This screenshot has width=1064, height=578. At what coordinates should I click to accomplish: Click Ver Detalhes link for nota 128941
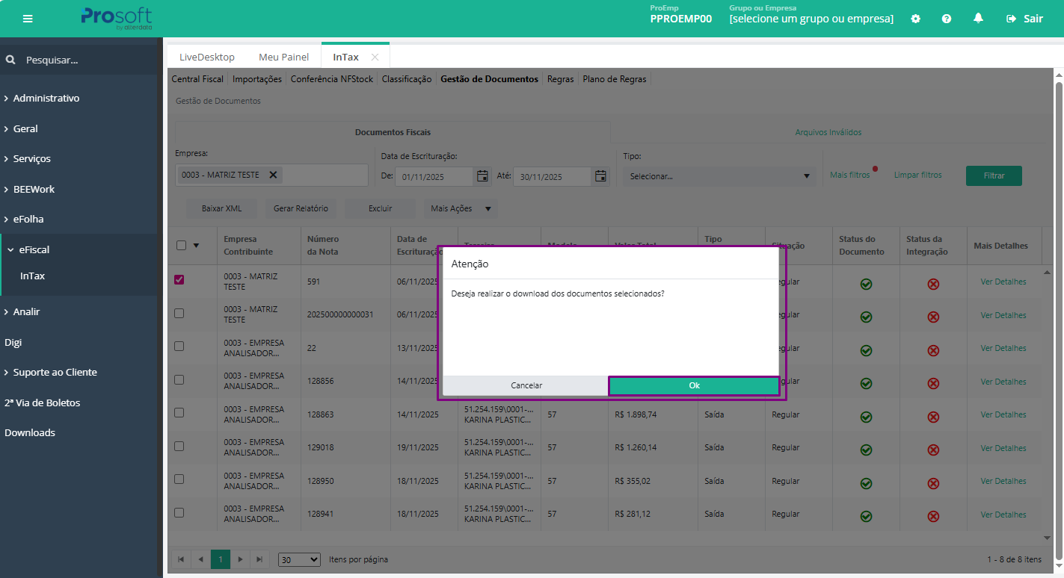pos(1003,515)
